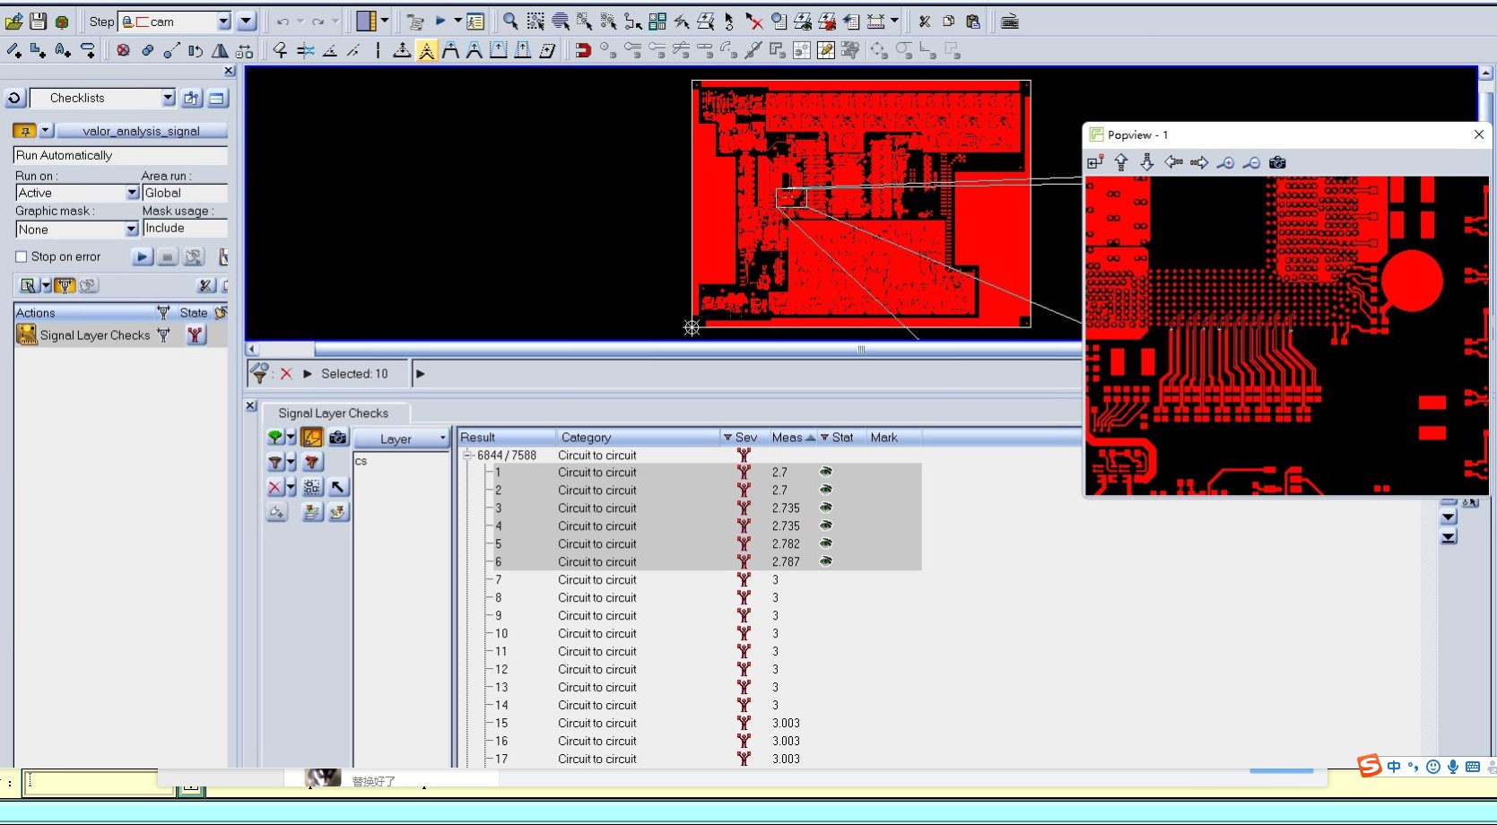Click the Sogou input method S icon
The image size is (1497, 825).
click(1370, 766)
